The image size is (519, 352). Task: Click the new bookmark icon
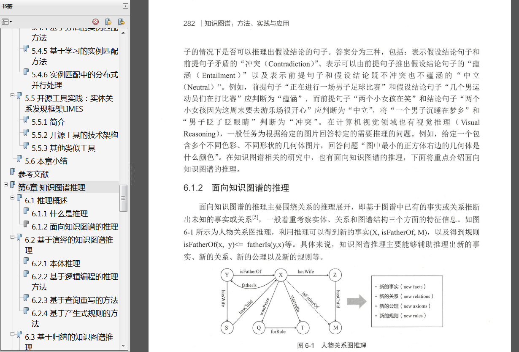(x=108, y=22)
